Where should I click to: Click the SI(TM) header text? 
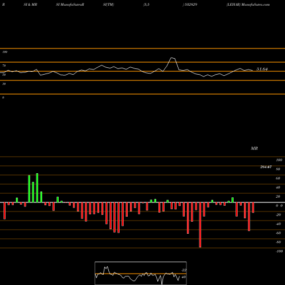coord(108,5)
